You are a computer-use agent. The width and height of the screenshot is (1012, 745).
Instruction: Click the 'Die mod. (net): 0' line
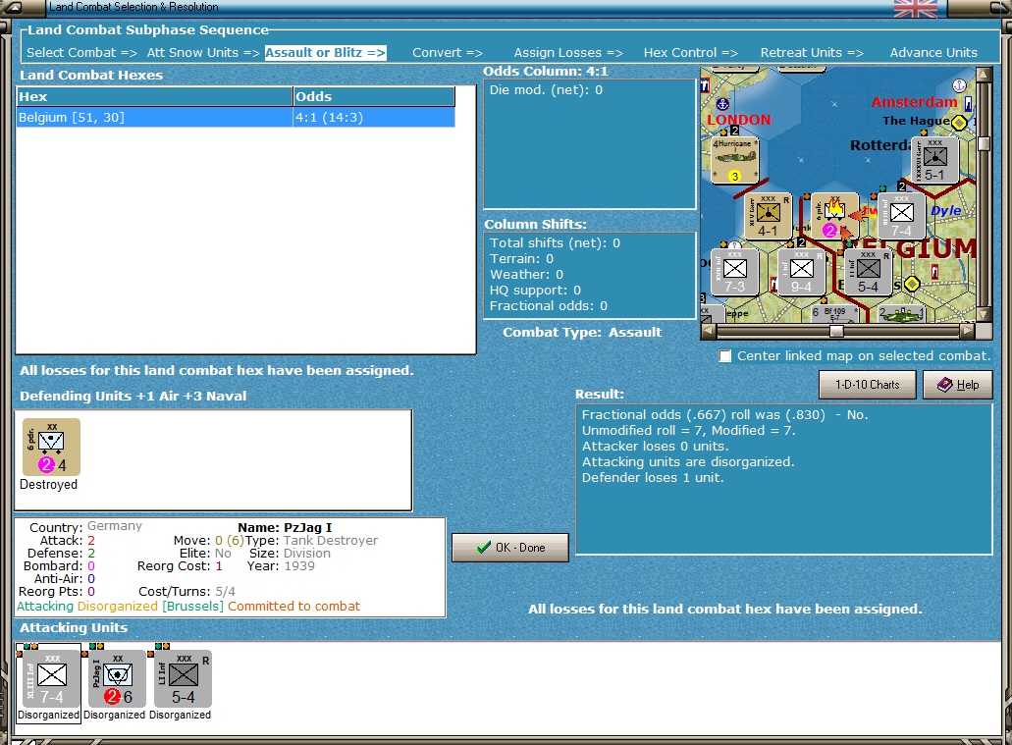tap(546, 90)
